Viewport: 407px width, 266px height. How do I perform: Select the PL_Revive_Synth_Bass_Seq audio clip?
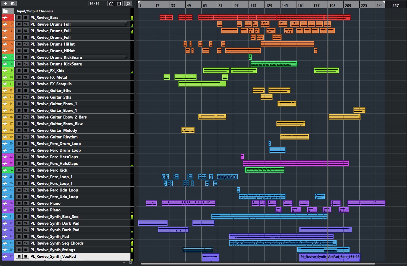[x=269, y=217]
